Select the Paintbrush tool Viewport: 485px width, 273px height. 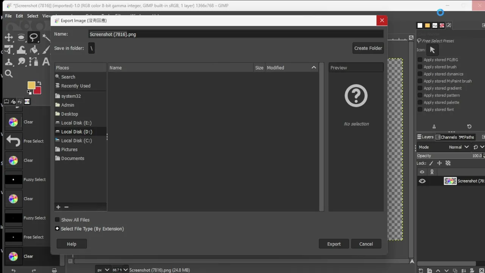[x=46, y=50]
